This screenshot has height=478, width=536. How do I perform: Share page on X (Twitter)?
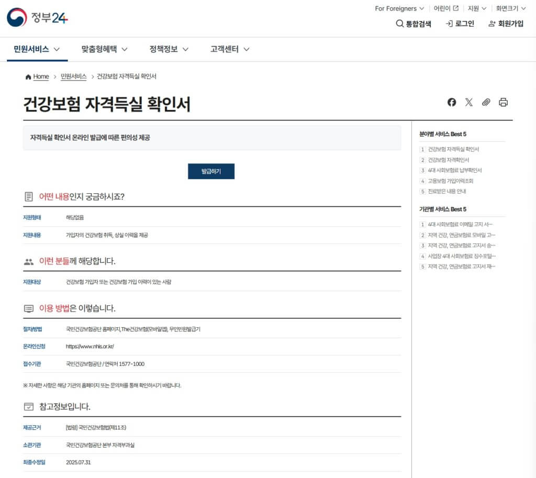(468, 102)
